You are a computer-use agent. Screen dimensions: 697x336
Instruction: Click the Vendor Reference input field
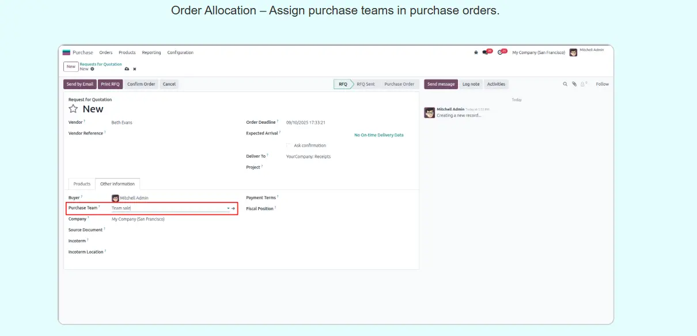click(x=173, y=133)
